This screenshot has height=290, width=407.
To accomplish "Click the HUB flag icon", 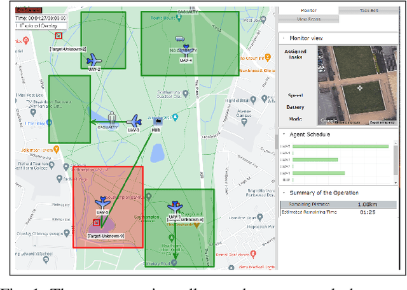I will tap(157, 120).
